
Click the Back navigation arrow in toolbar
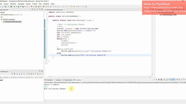(x=76, y=7)
